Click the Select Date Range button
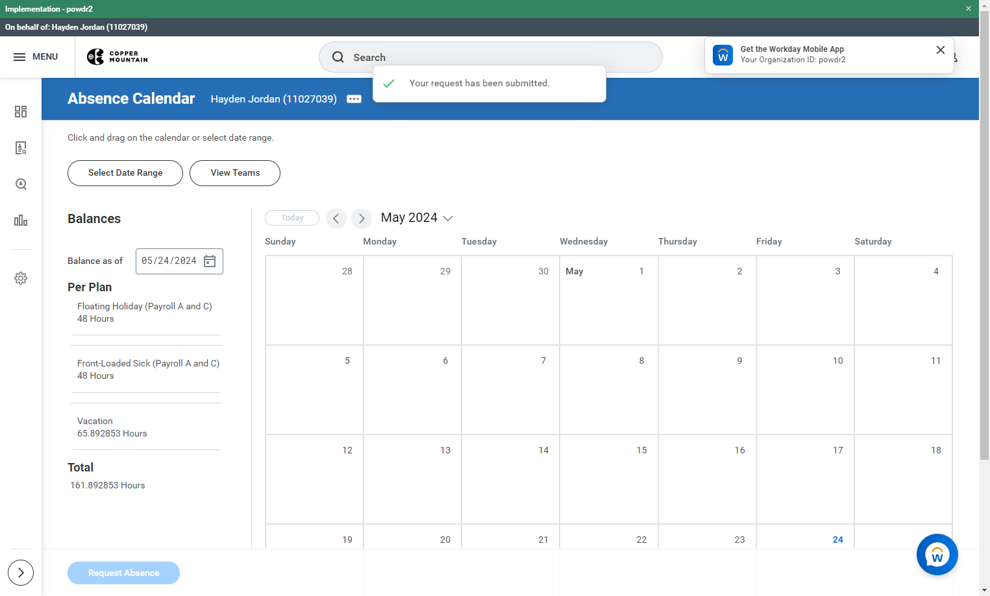The width and height of the screenshot is (990, 596). [125, 173]
